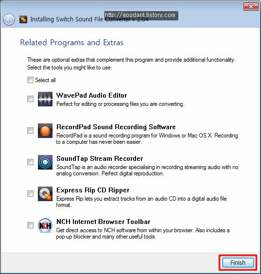Screen dimensions: 261x274
Task: Click the 'Express Rip lets you extract tracks' description
Action: click(141, 202)
